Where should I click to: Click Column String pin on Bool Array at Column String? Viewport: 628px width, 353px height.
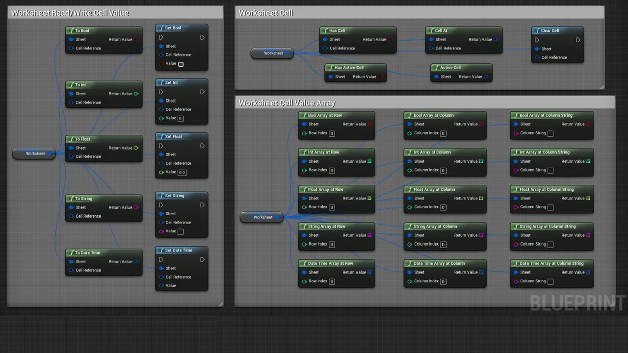(x=516, y=133)
